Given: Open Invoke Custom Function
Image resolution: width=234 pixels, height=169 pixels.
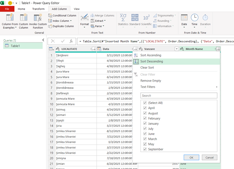Looking at the screenshot, I should tap(38, 21).
